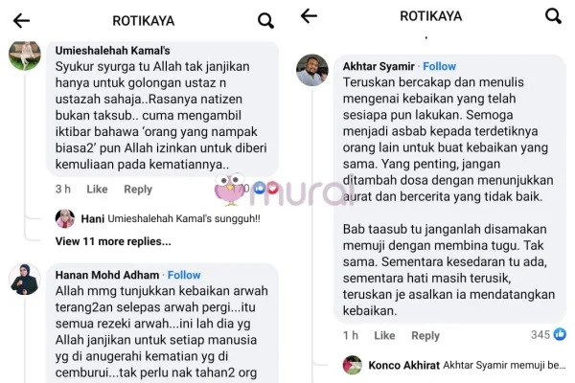575x383 pixels.
Task: Open search in the right ROTIKAYA header
Action: (x=553, y=16)
